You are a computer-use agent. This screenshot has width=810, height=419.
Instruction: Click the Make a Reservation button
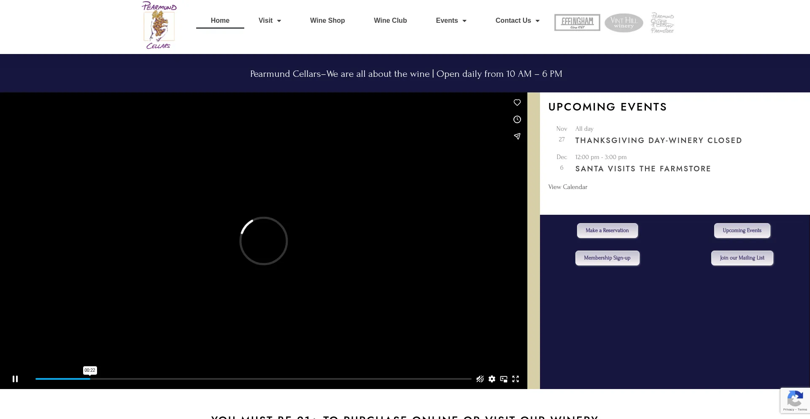point(607,230)
